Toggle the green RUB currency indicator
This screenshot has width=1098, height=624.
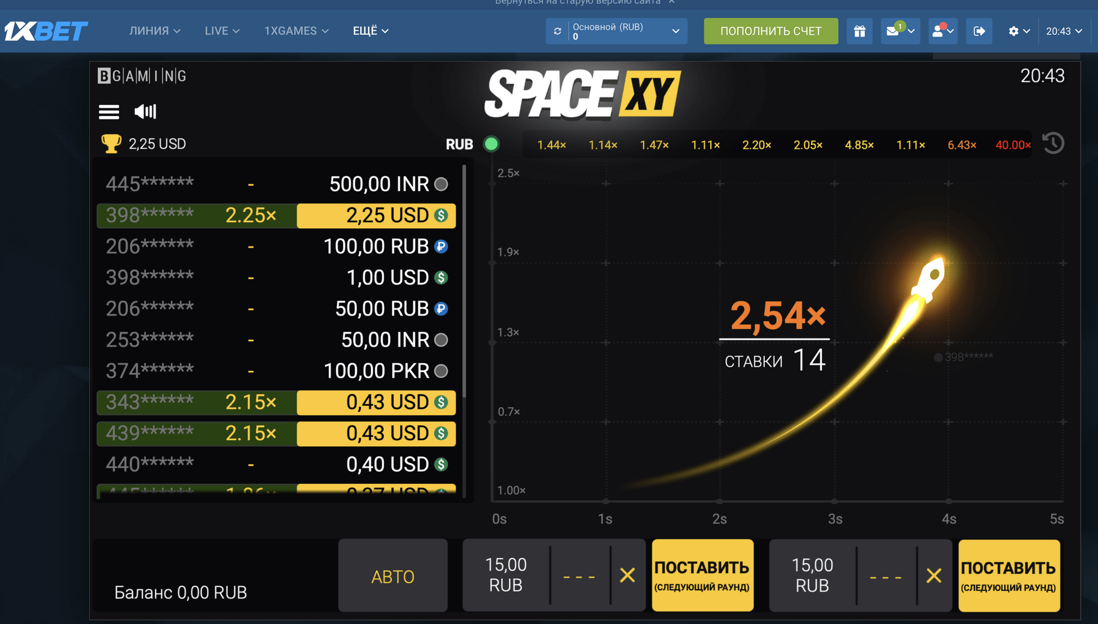[x=491, y=144]
